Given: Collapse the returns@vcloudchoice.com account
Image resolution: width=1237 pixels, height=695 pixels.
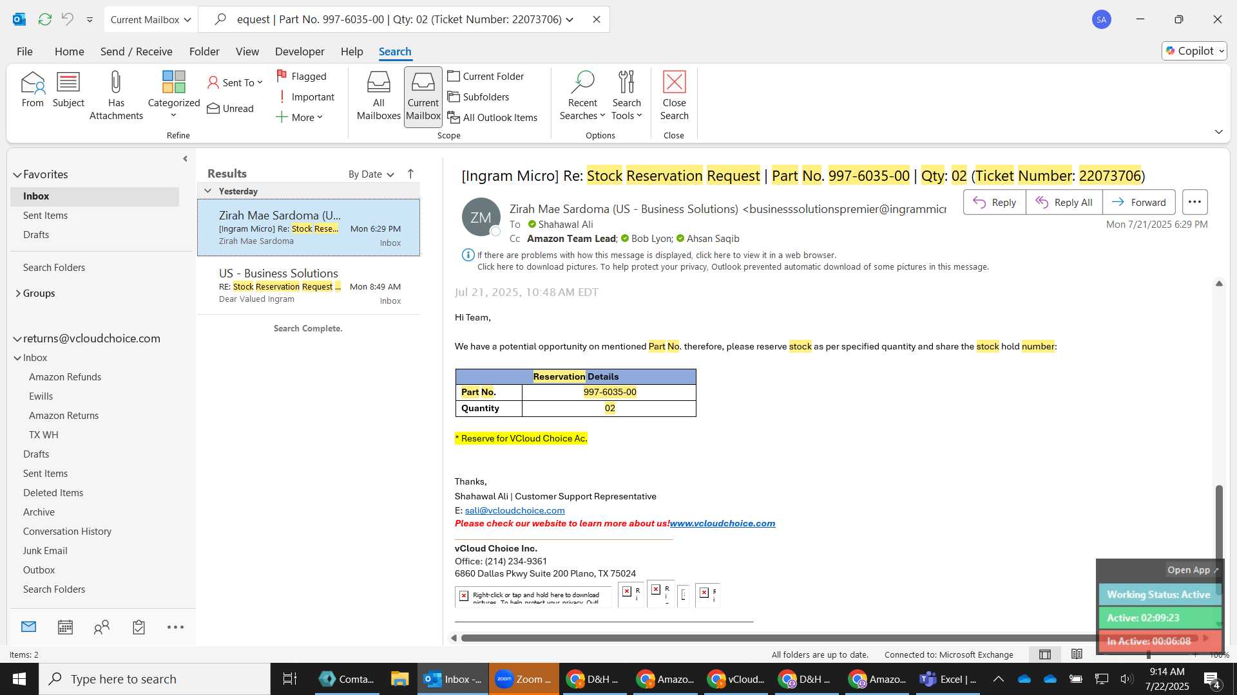Looking at the screenshot, I should (x=17, y=338).
